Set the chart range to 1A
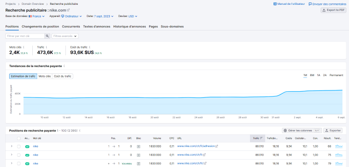 (319, 75)
